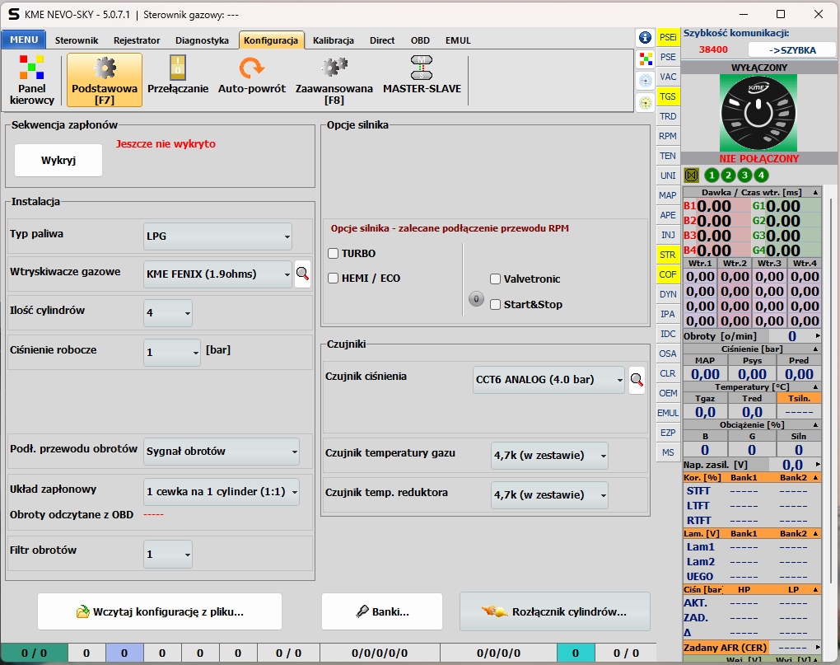Select the Przełączanie switch icon
Viewport: 840px width, 665px height.
[x=178, y=79]
